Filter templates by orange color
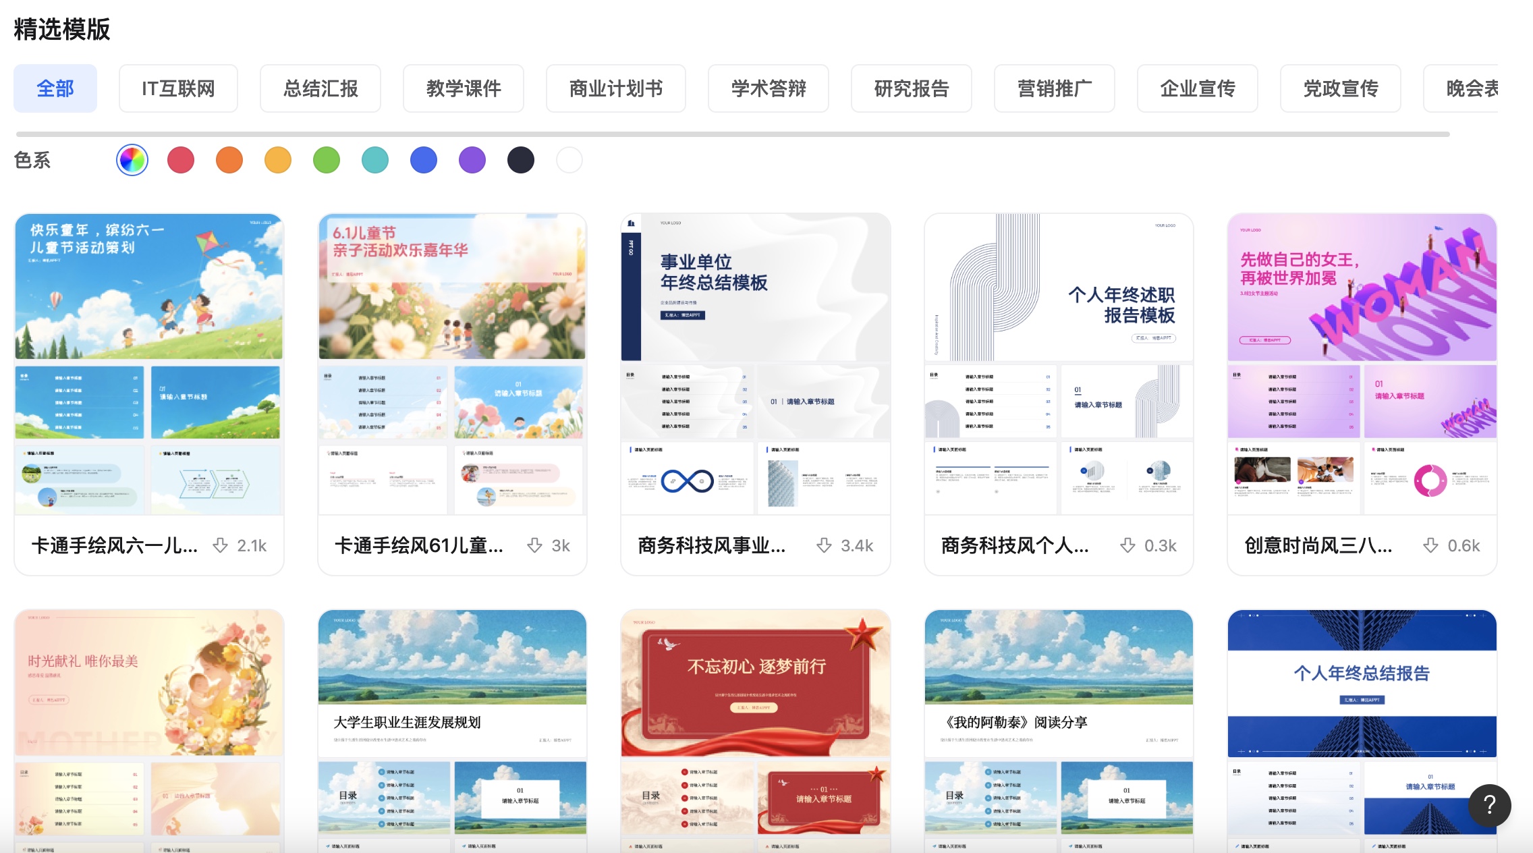The height and width of the screenshot is (853, 1533). [229, 160]
